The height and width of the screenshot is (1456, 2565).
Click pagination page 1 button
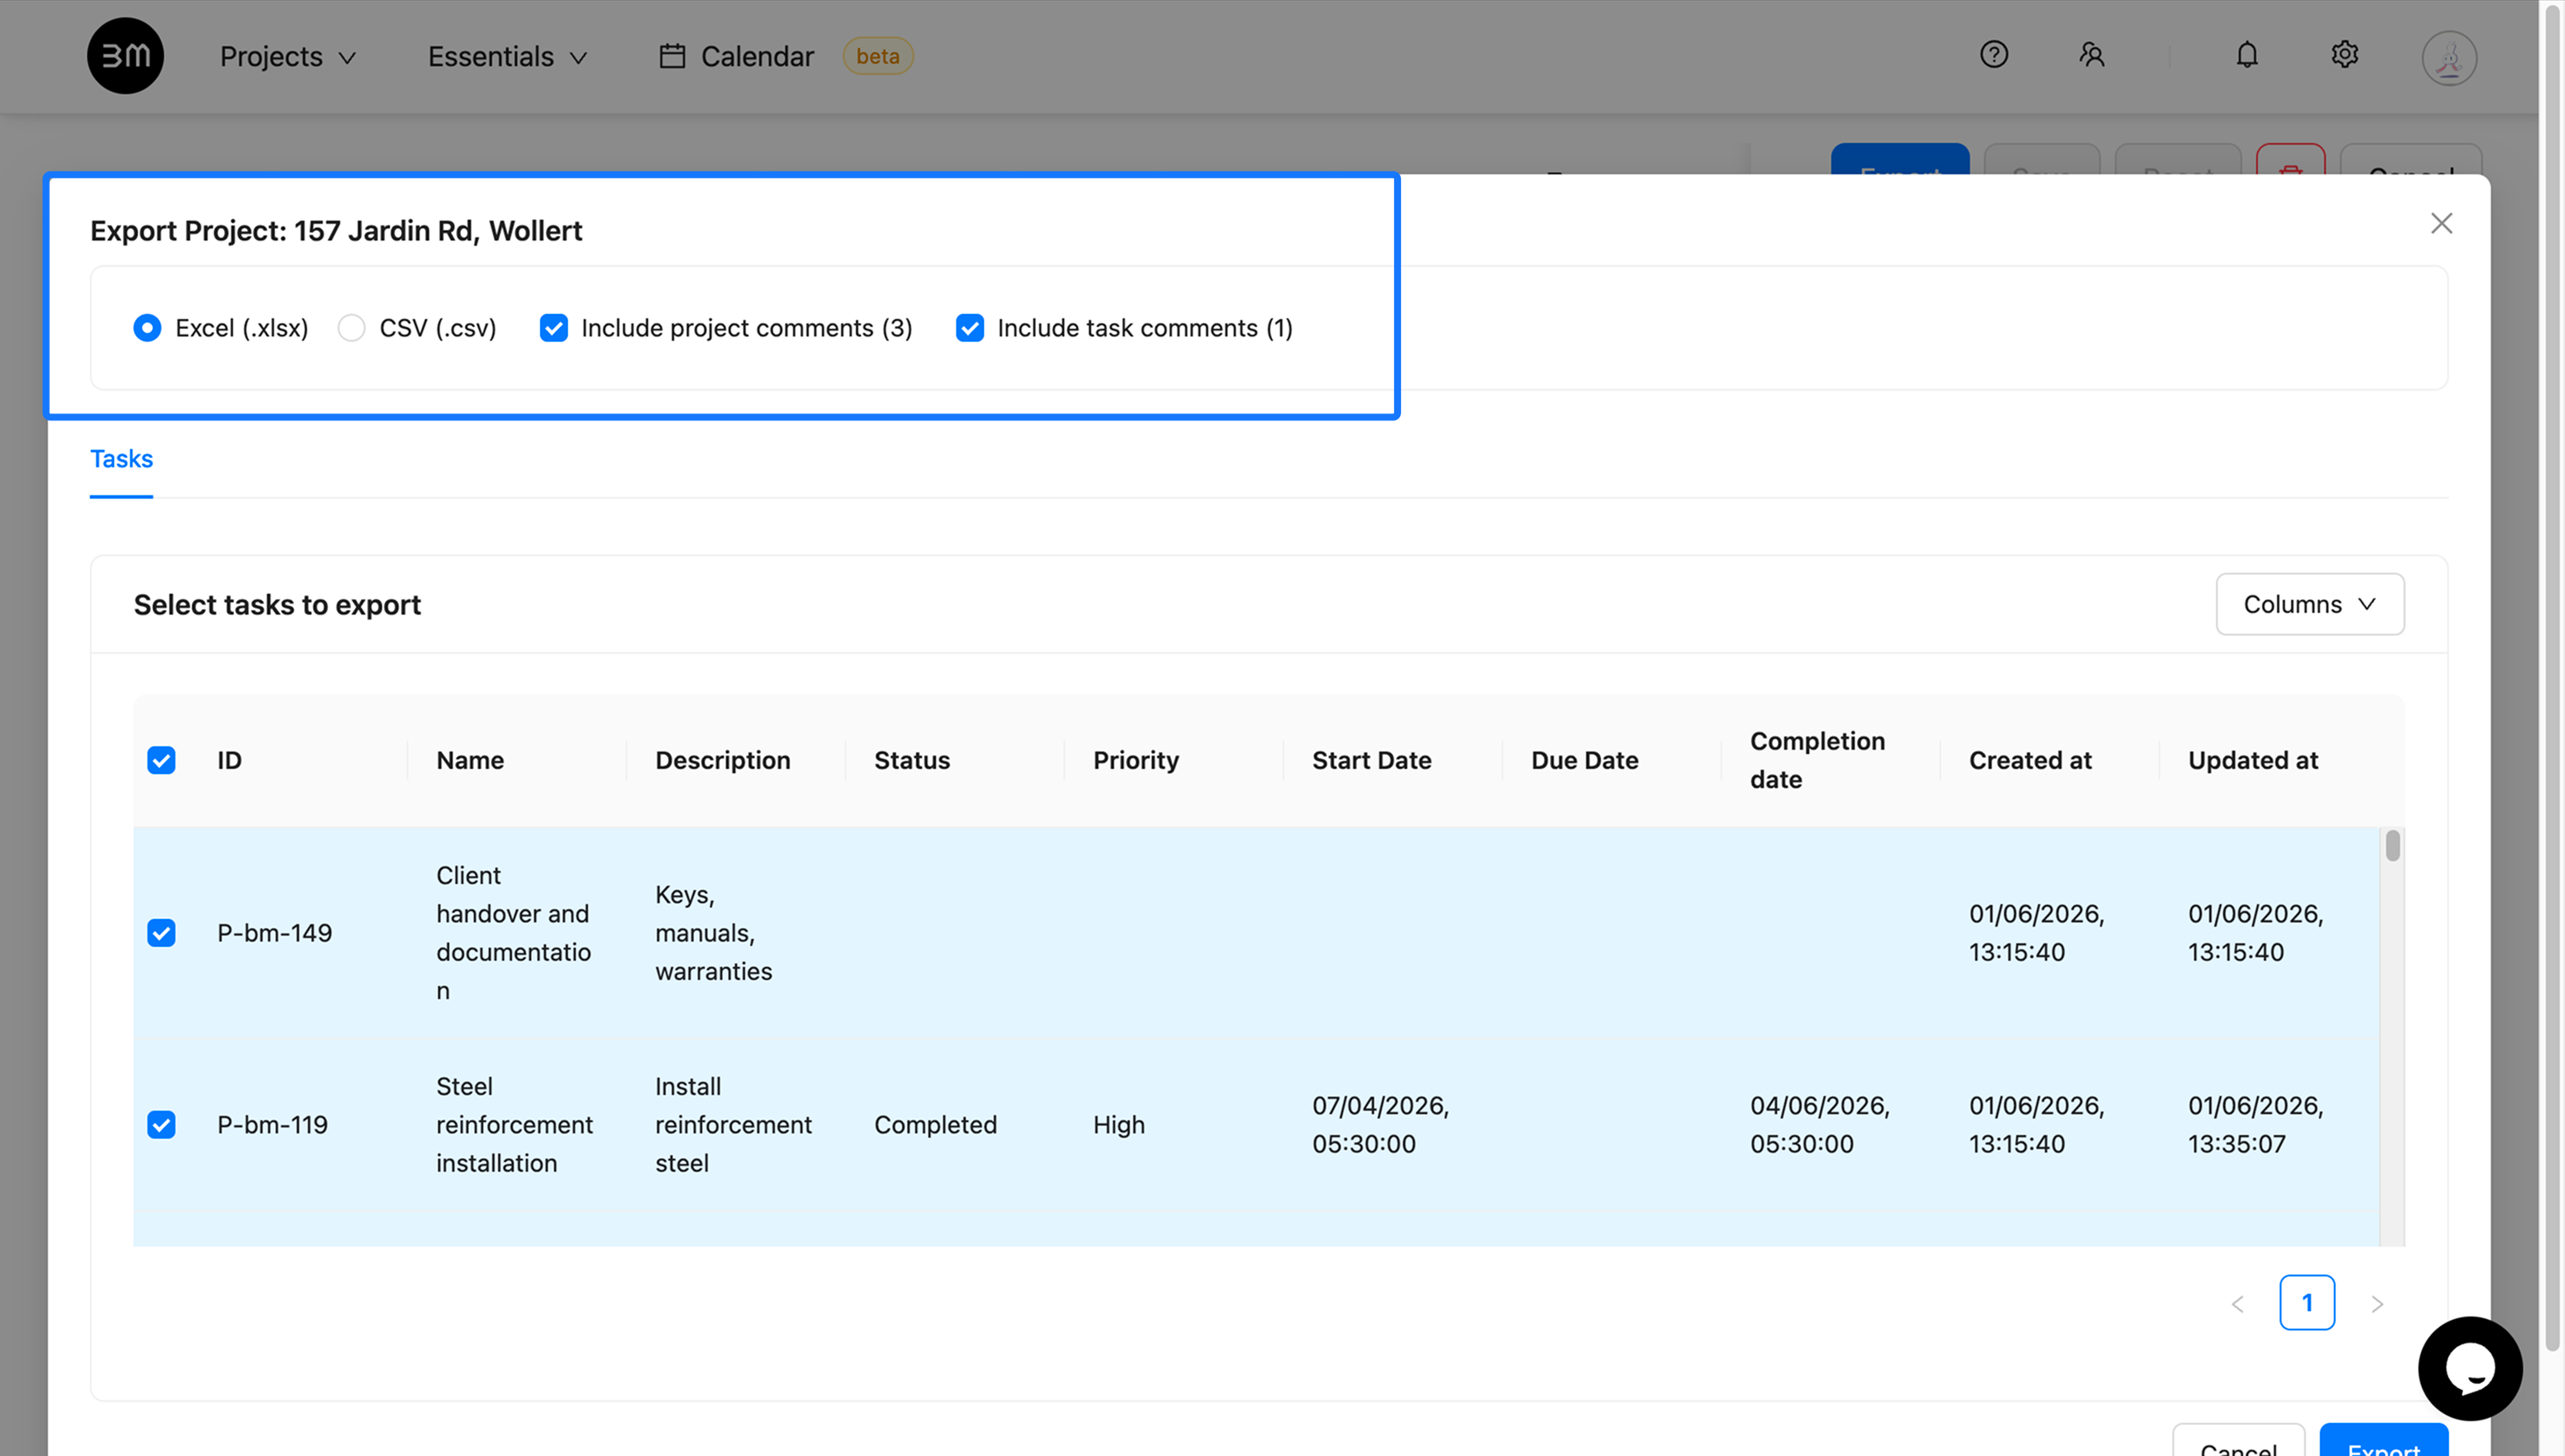[2306, 1302]
